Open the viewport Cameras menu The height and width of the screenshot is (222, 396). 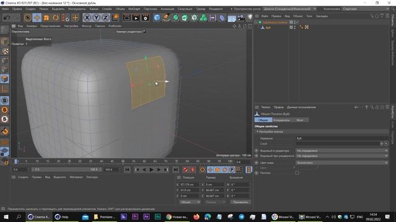pos(32,26)
